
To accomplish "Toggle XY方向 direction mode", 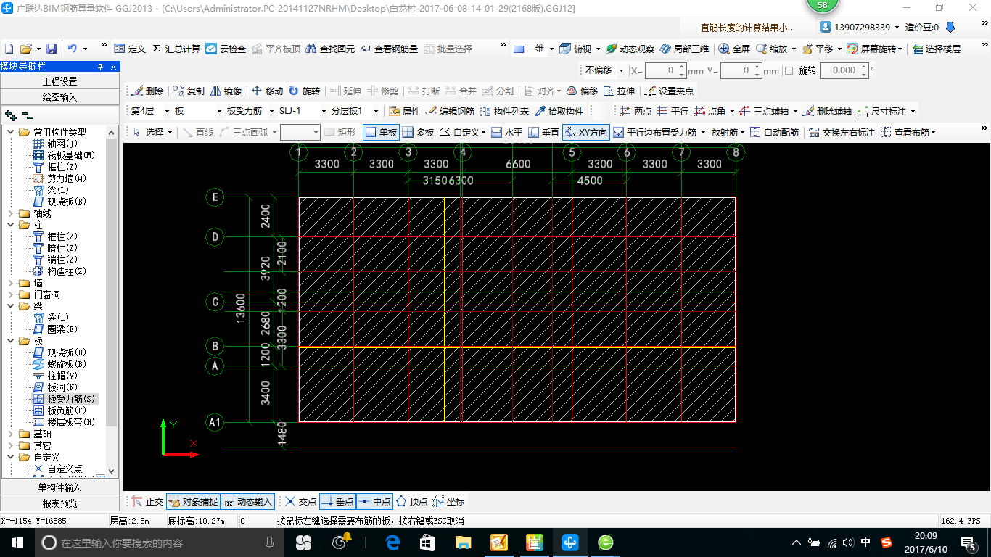I will click(585, 132).
